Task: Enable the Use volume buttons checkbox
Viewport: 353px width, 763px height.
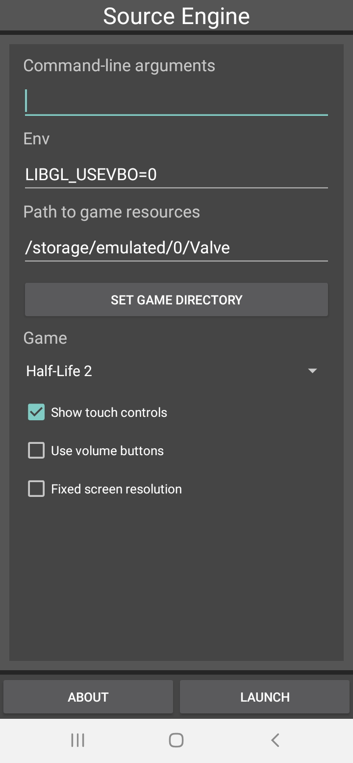Action: pos(36,451)
